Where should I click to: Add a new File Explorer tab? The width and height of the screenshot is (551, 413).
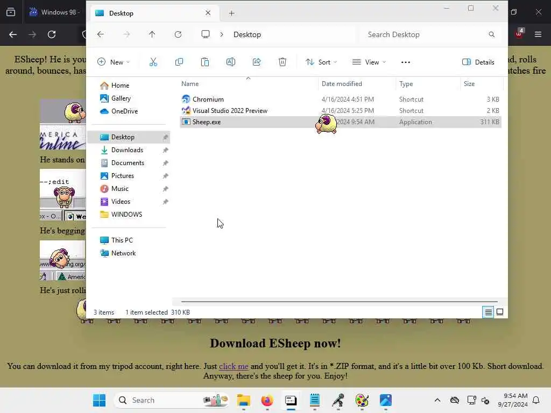click(231, 13)
